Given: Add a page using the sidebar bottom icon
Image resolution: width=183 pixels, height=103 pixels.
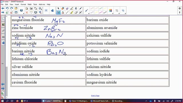Looking at the screenshot, I should click(3, 93).
